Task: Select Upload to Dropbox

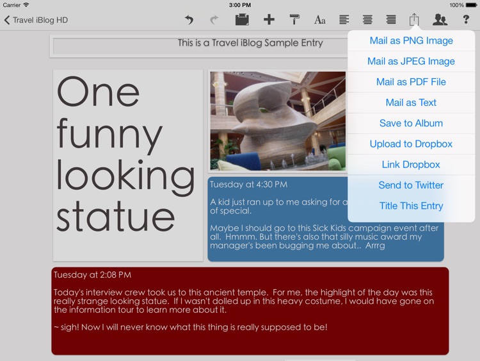Action: click(x=411, y=144)
